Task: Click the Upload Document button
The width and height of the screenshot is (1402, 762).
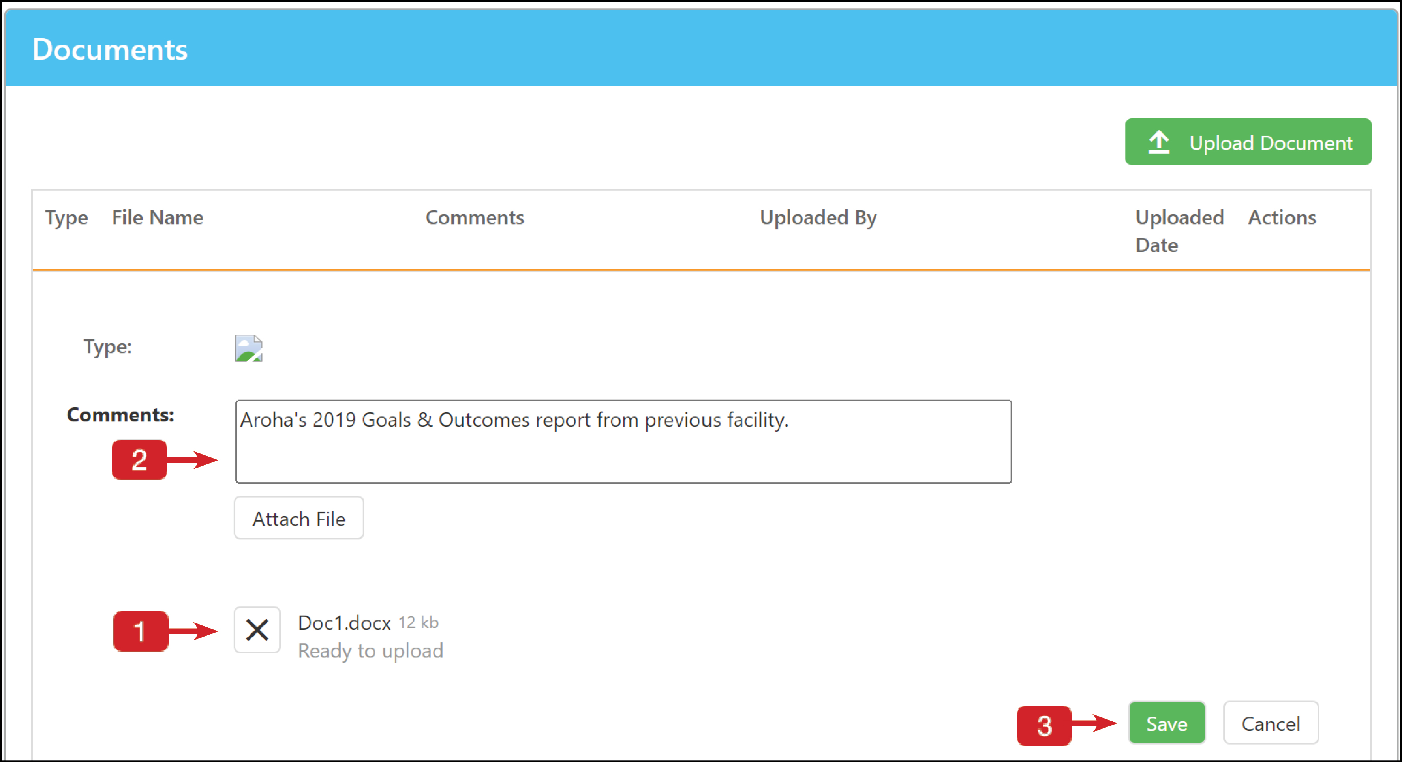Action: 1248,142
